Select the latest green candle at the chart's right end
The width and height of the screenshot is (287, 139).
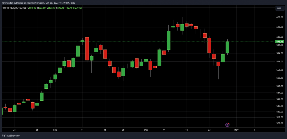(228, 47)
